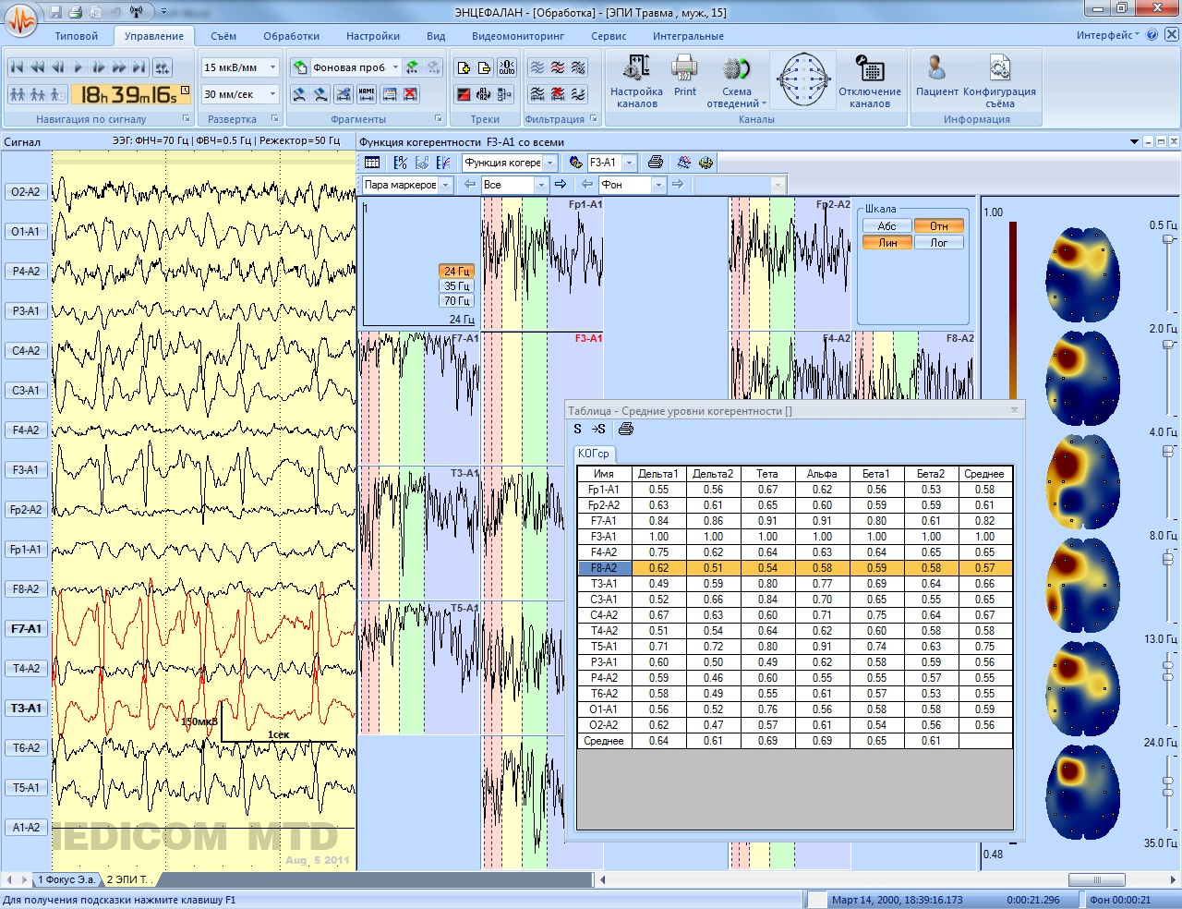1182x909 pixels.
Task: Select the Абс scale toggle
Action: (886, 226)
